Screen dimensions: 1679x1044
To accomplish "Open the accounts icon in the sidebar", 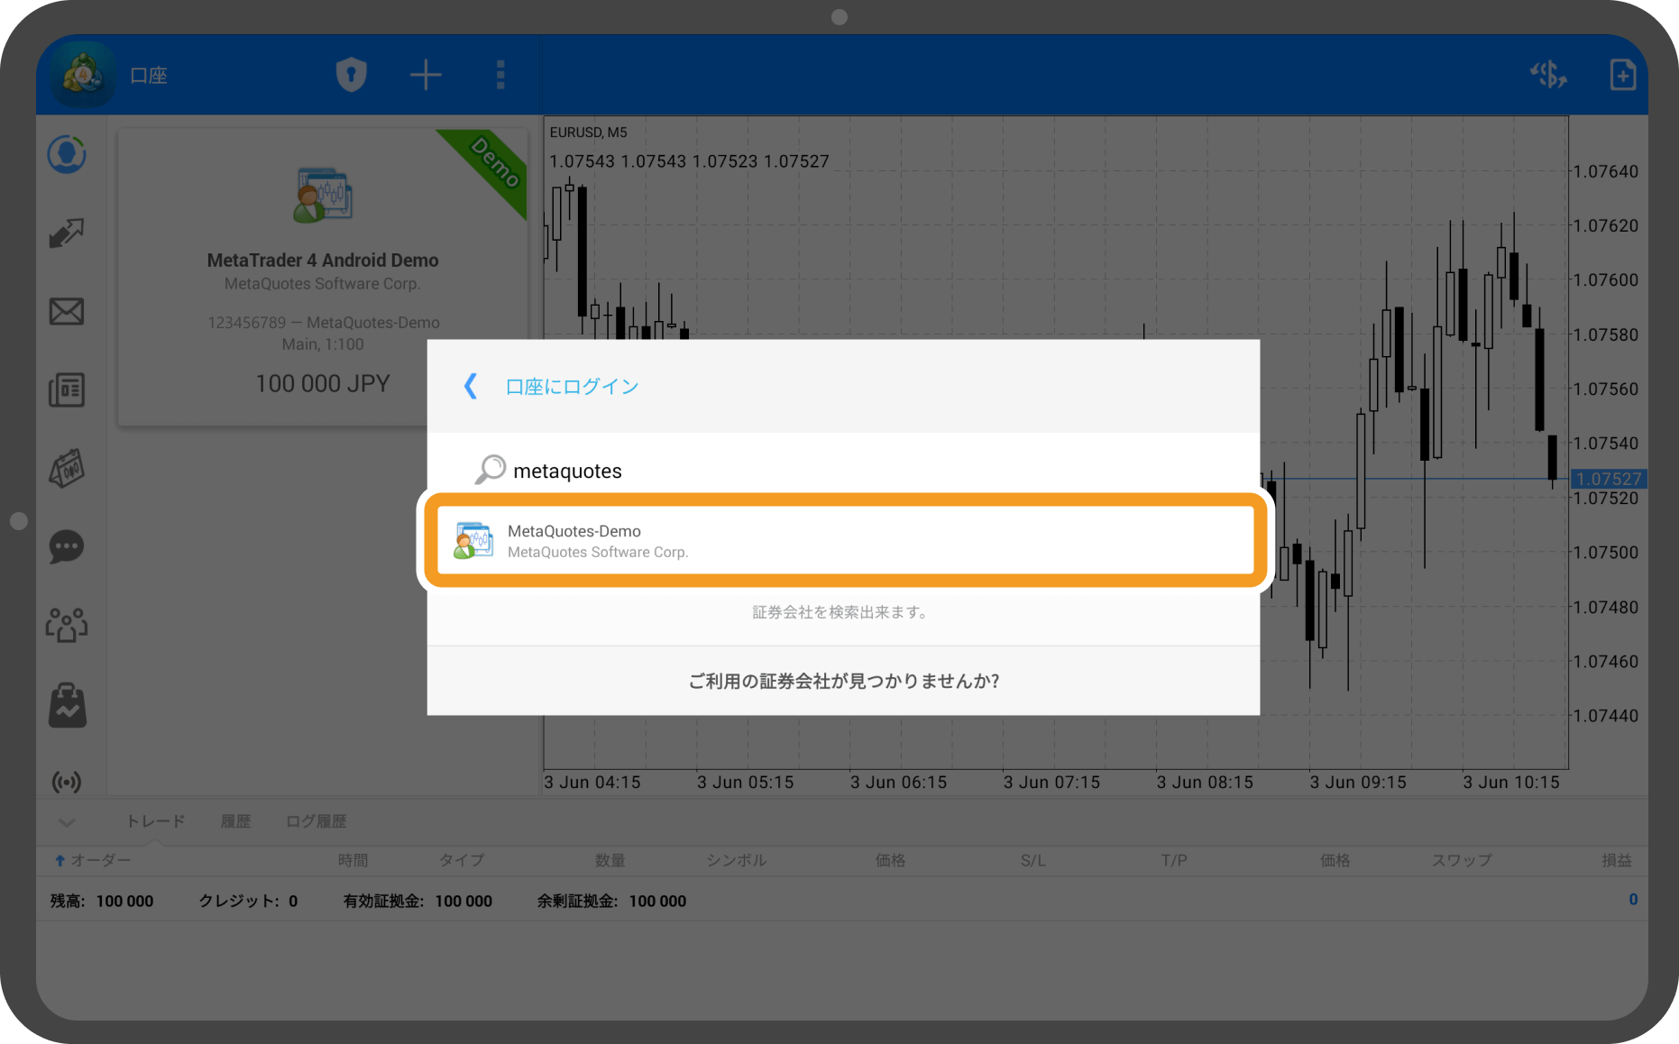I will coord(67,155).
